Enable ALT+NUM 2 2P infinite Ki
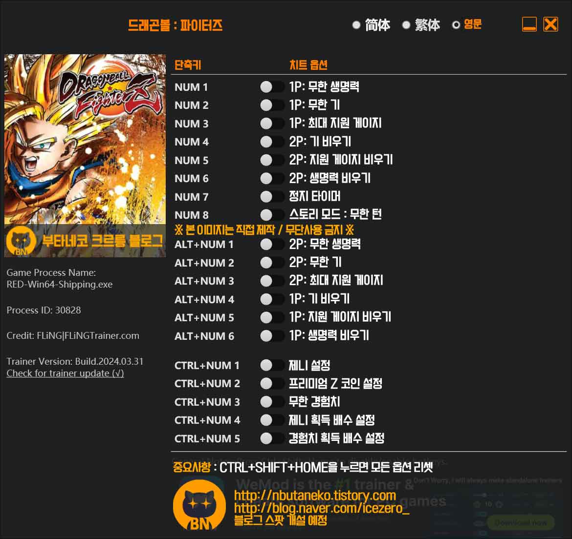This screenshot has width=572, height=539. (272, 263)
